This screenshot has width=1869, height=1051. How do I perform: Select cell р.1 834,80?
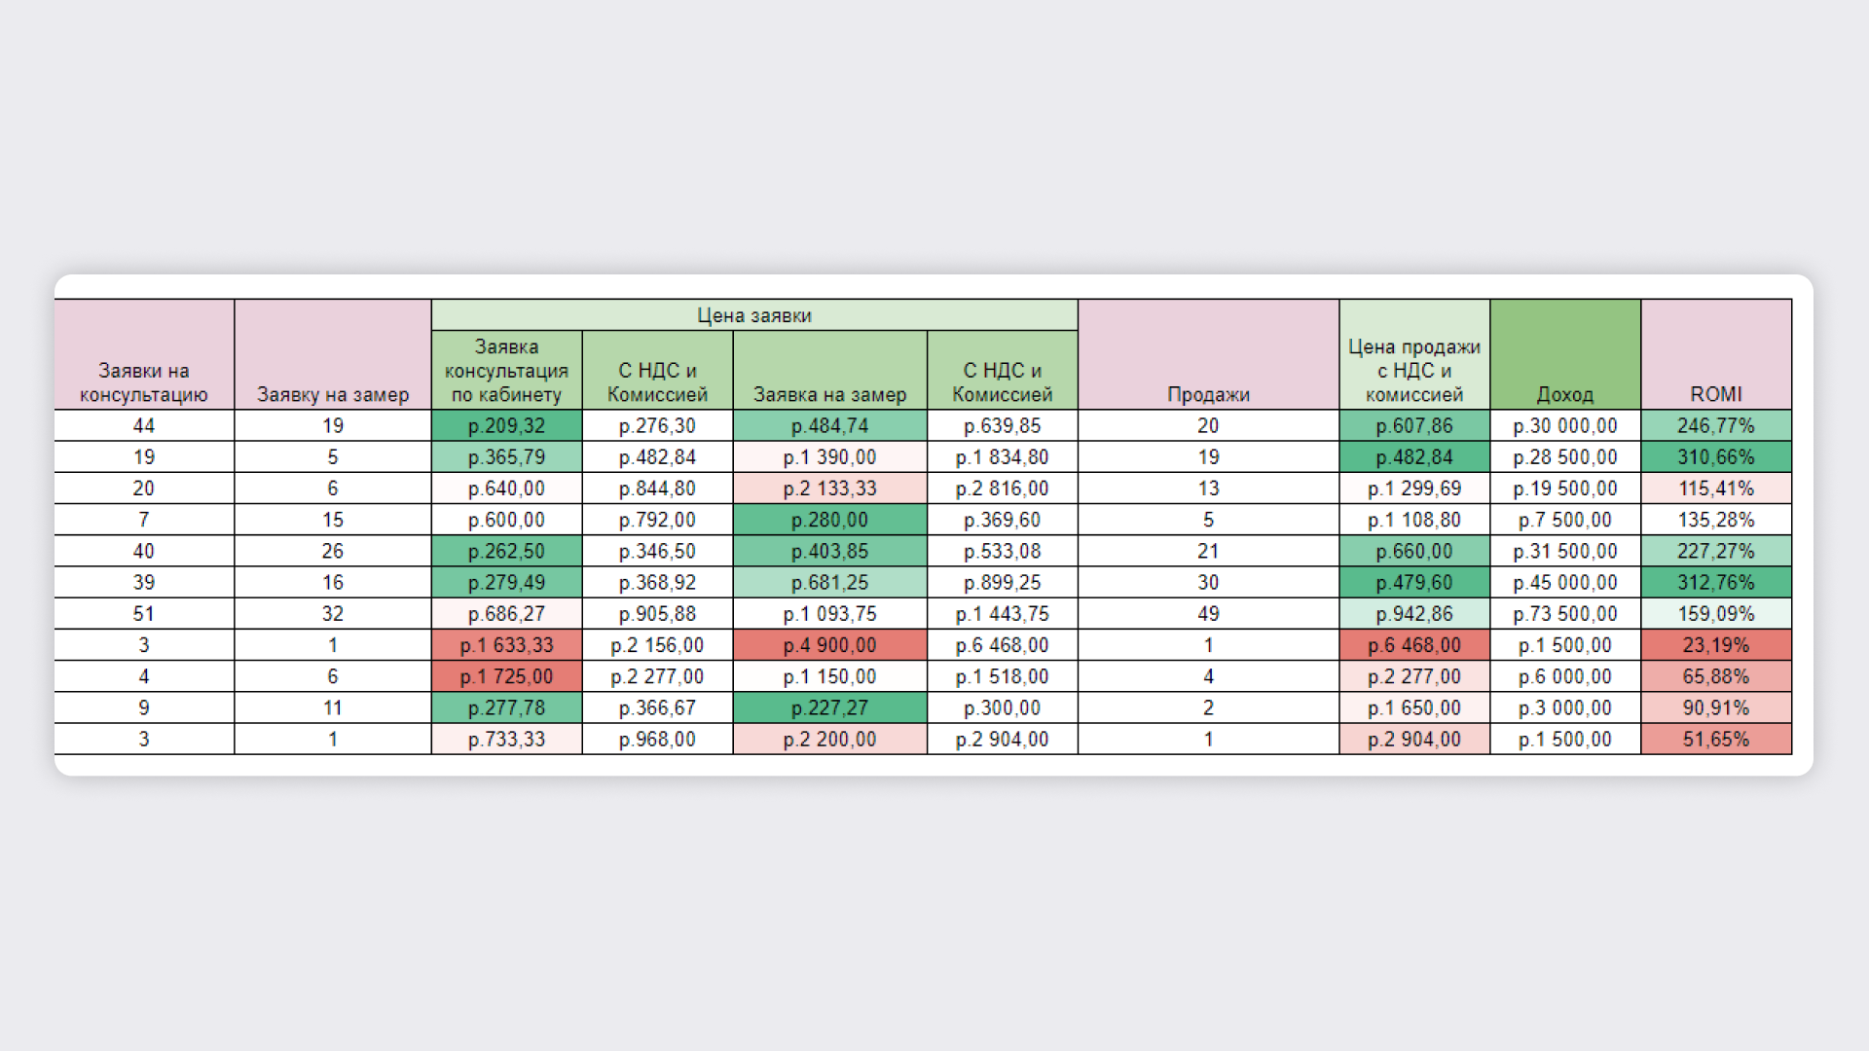[1003, 457]
